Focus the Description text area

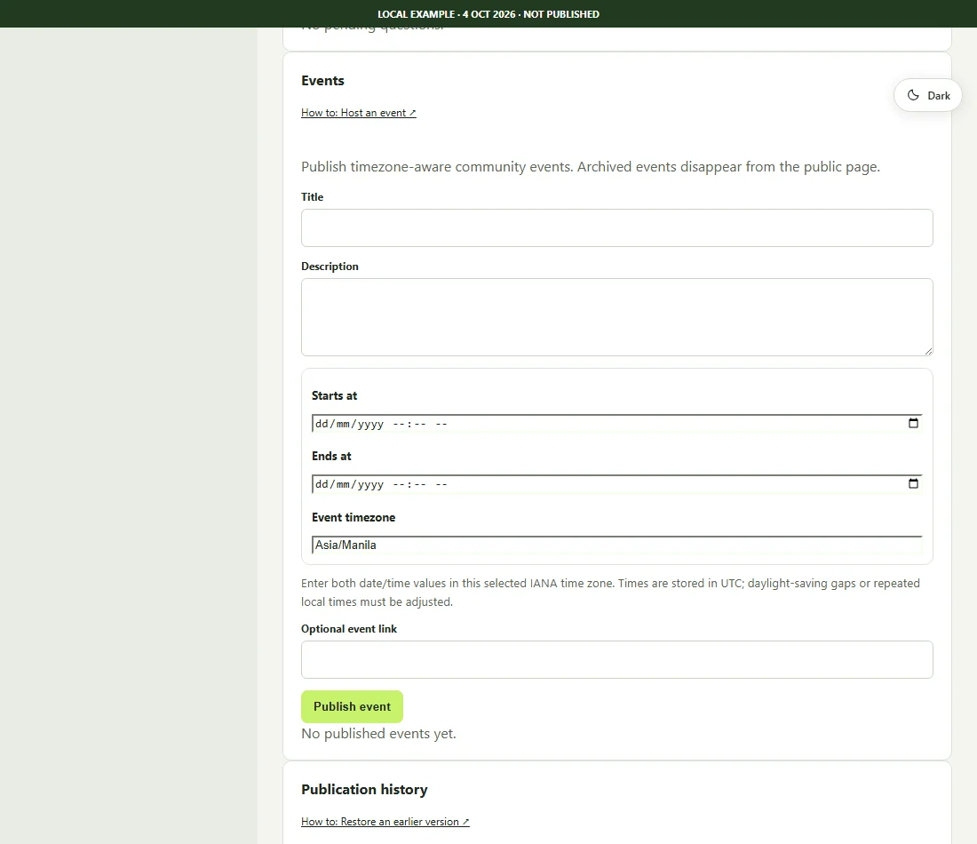pyautogui.click(x=617, y=317)
